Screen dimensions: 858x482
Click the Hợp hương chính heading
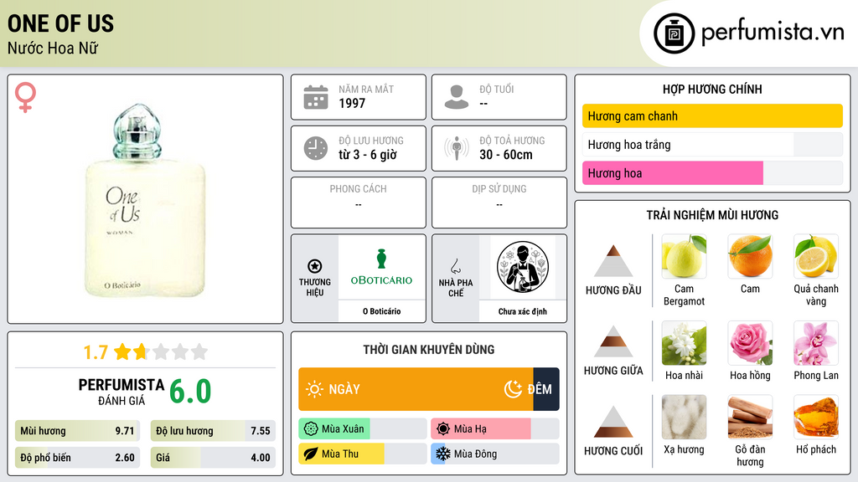712,89
